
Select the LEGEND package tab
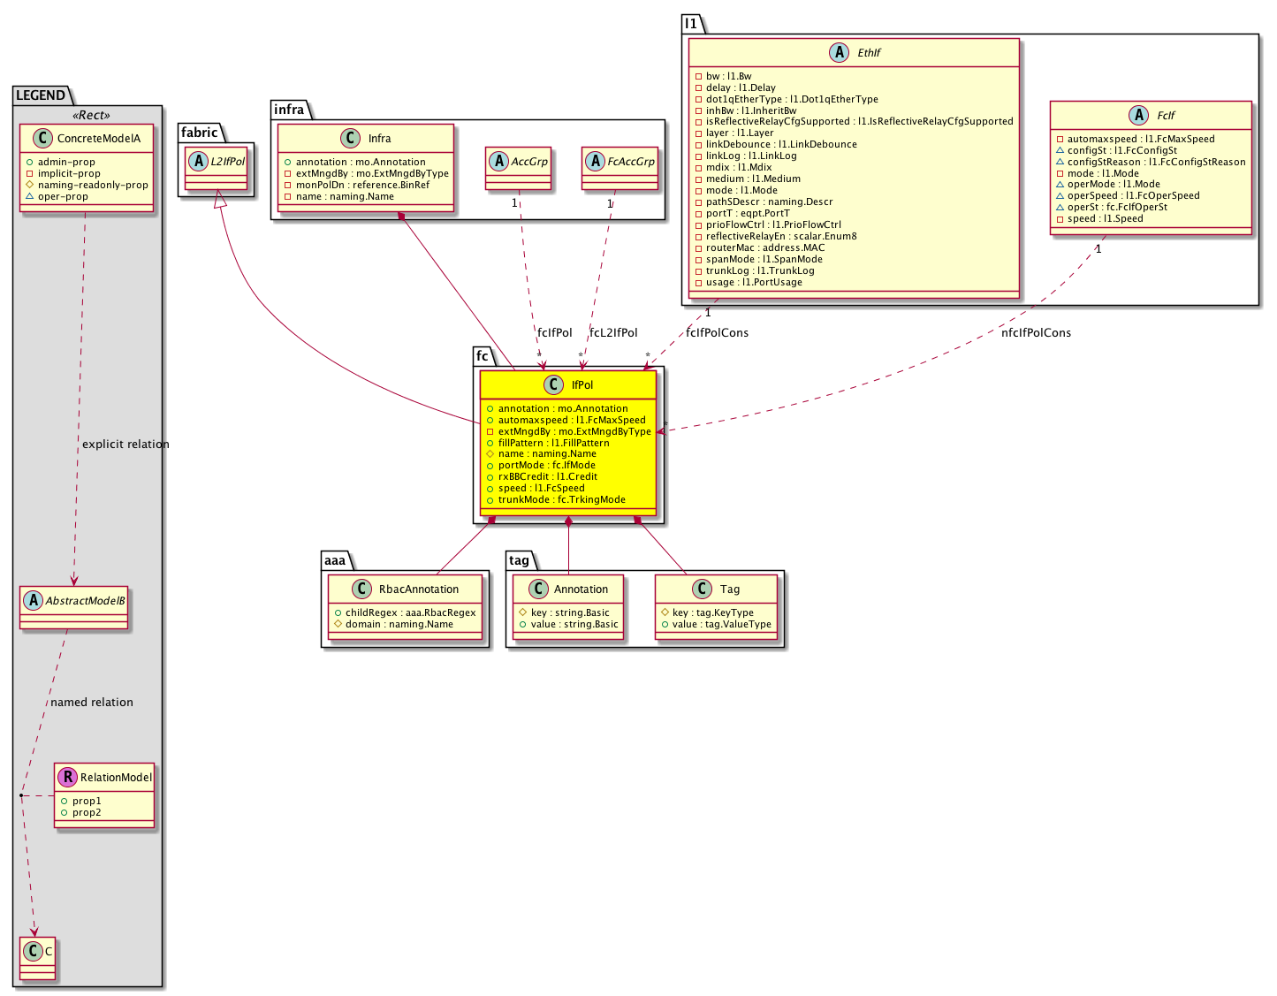(x=41, y=95)
